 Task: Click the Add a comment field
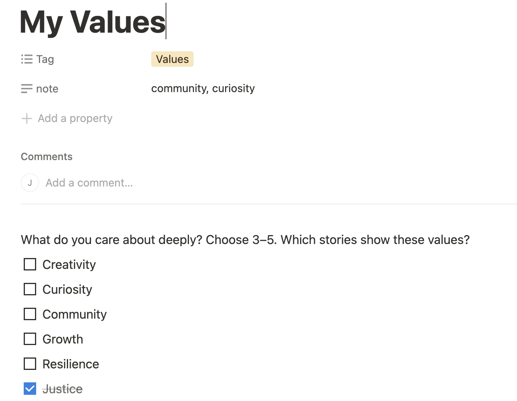[x=89, y=183]
